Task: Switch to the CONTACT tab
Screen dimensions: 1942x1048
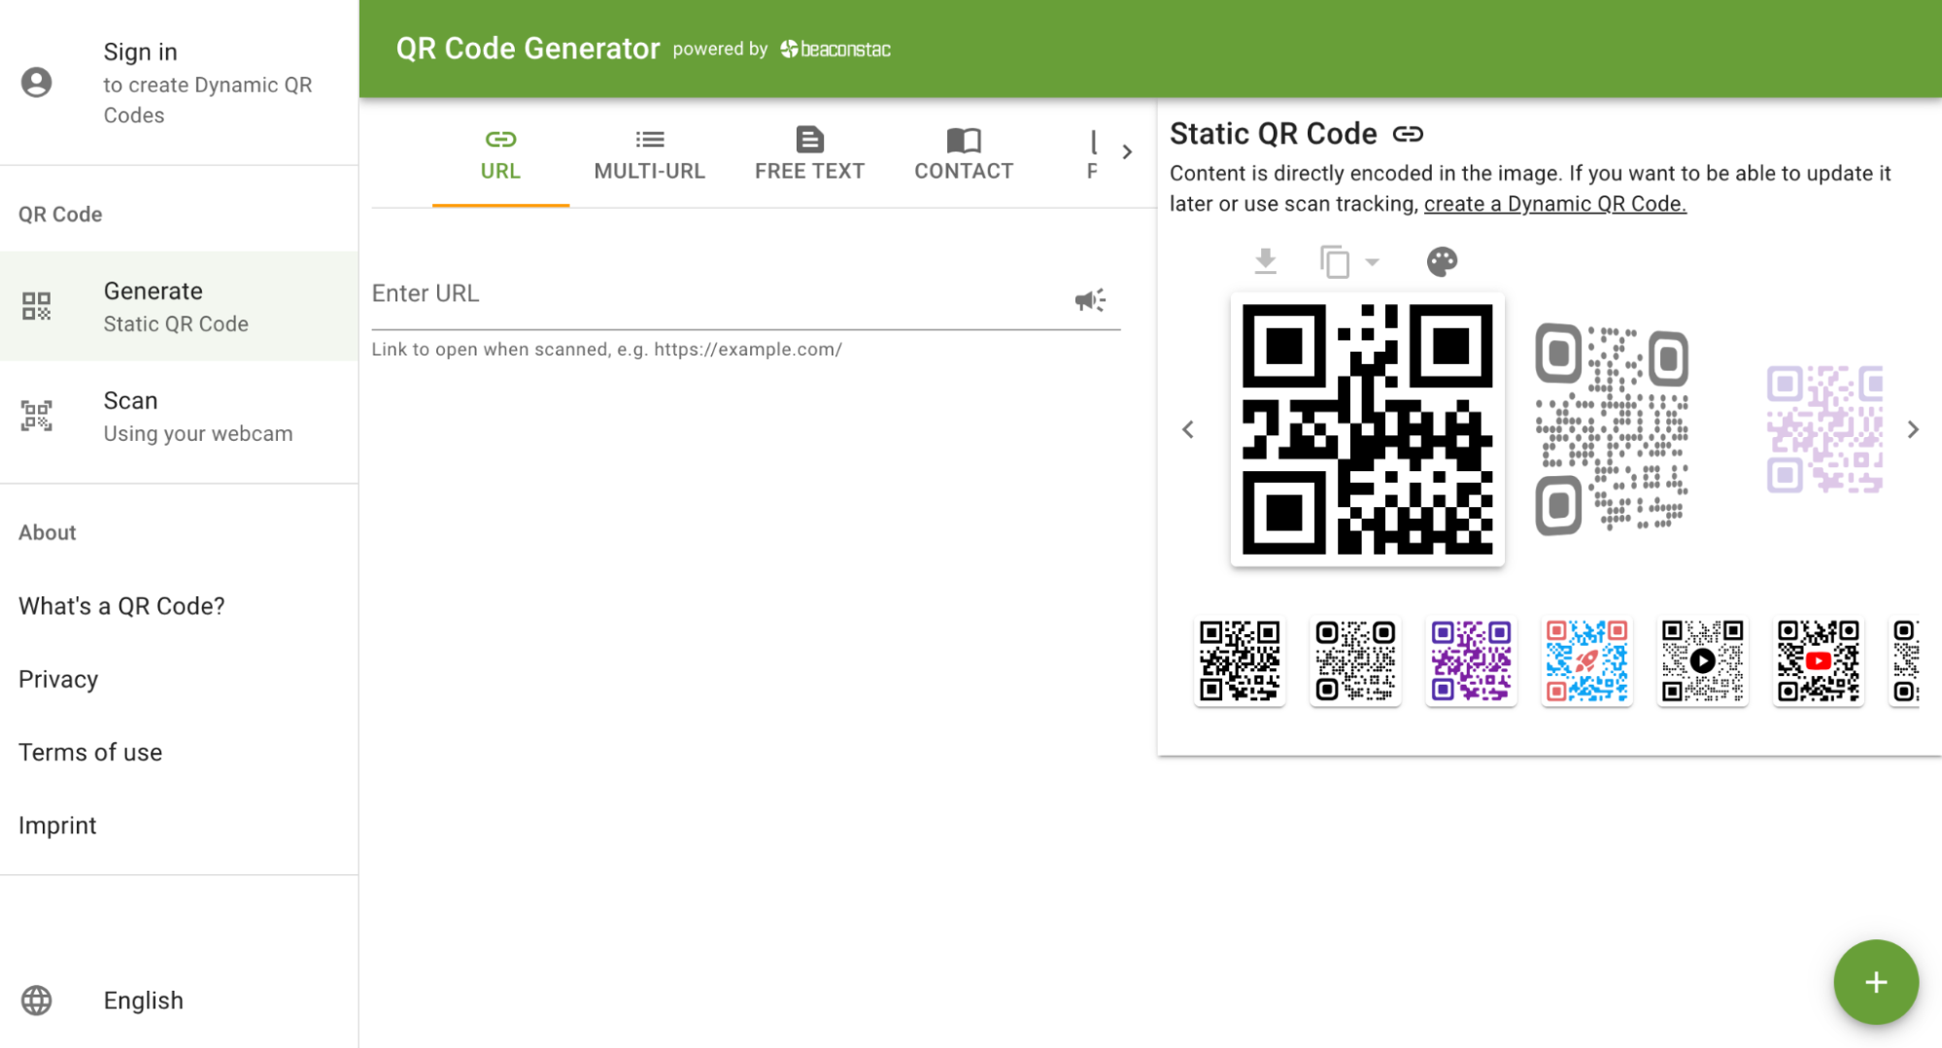Action: (964, 154)
